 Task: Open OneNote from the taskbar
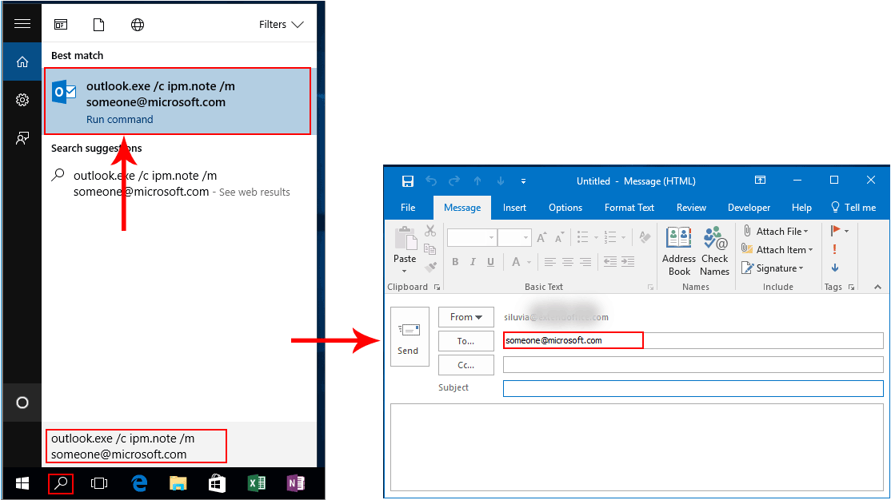pos(295,483)
